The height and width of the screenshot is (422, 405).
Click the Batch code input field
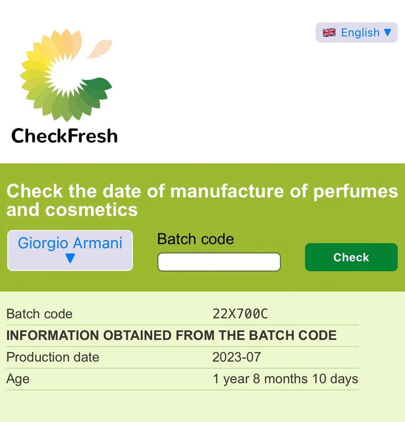point(219,262)
